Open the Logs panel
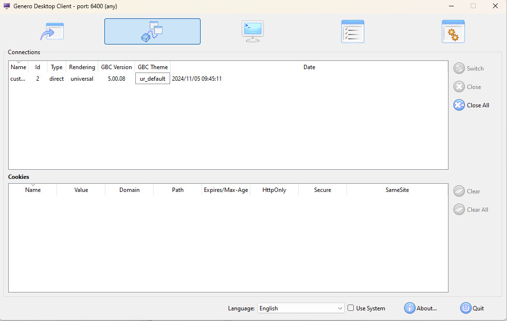 pyautogui.click(x=352, y=31)
